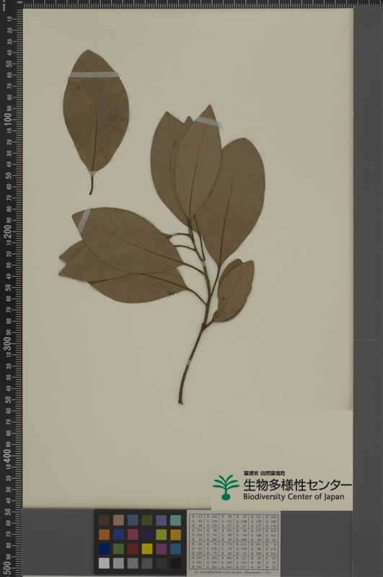Click the detached single leaf at upper left
This screenshot has height=577, width=383.
tap(95, 118)
